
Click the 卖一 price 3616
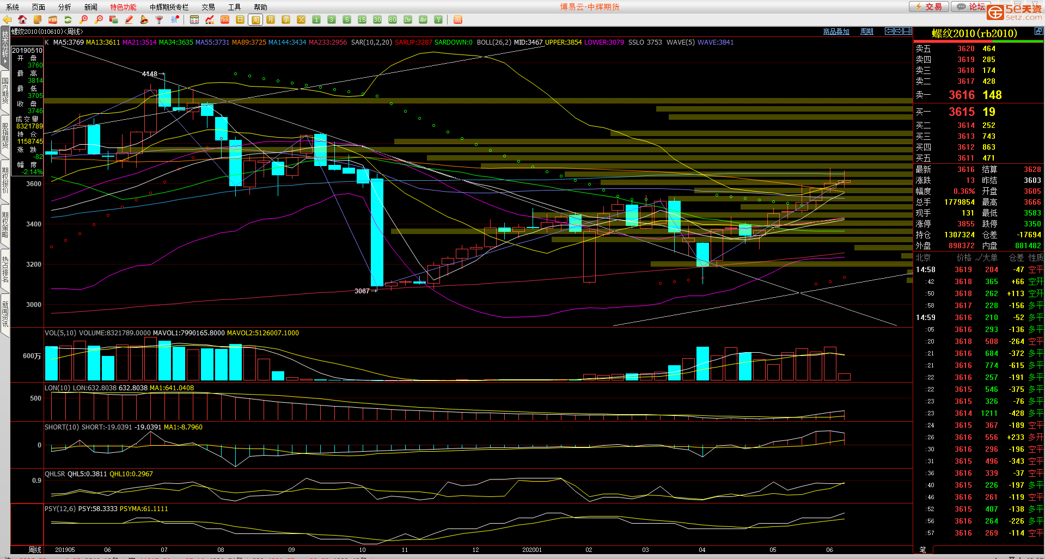coord(962,95)
